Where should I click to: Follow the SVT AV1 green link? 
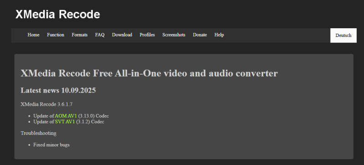65,122
